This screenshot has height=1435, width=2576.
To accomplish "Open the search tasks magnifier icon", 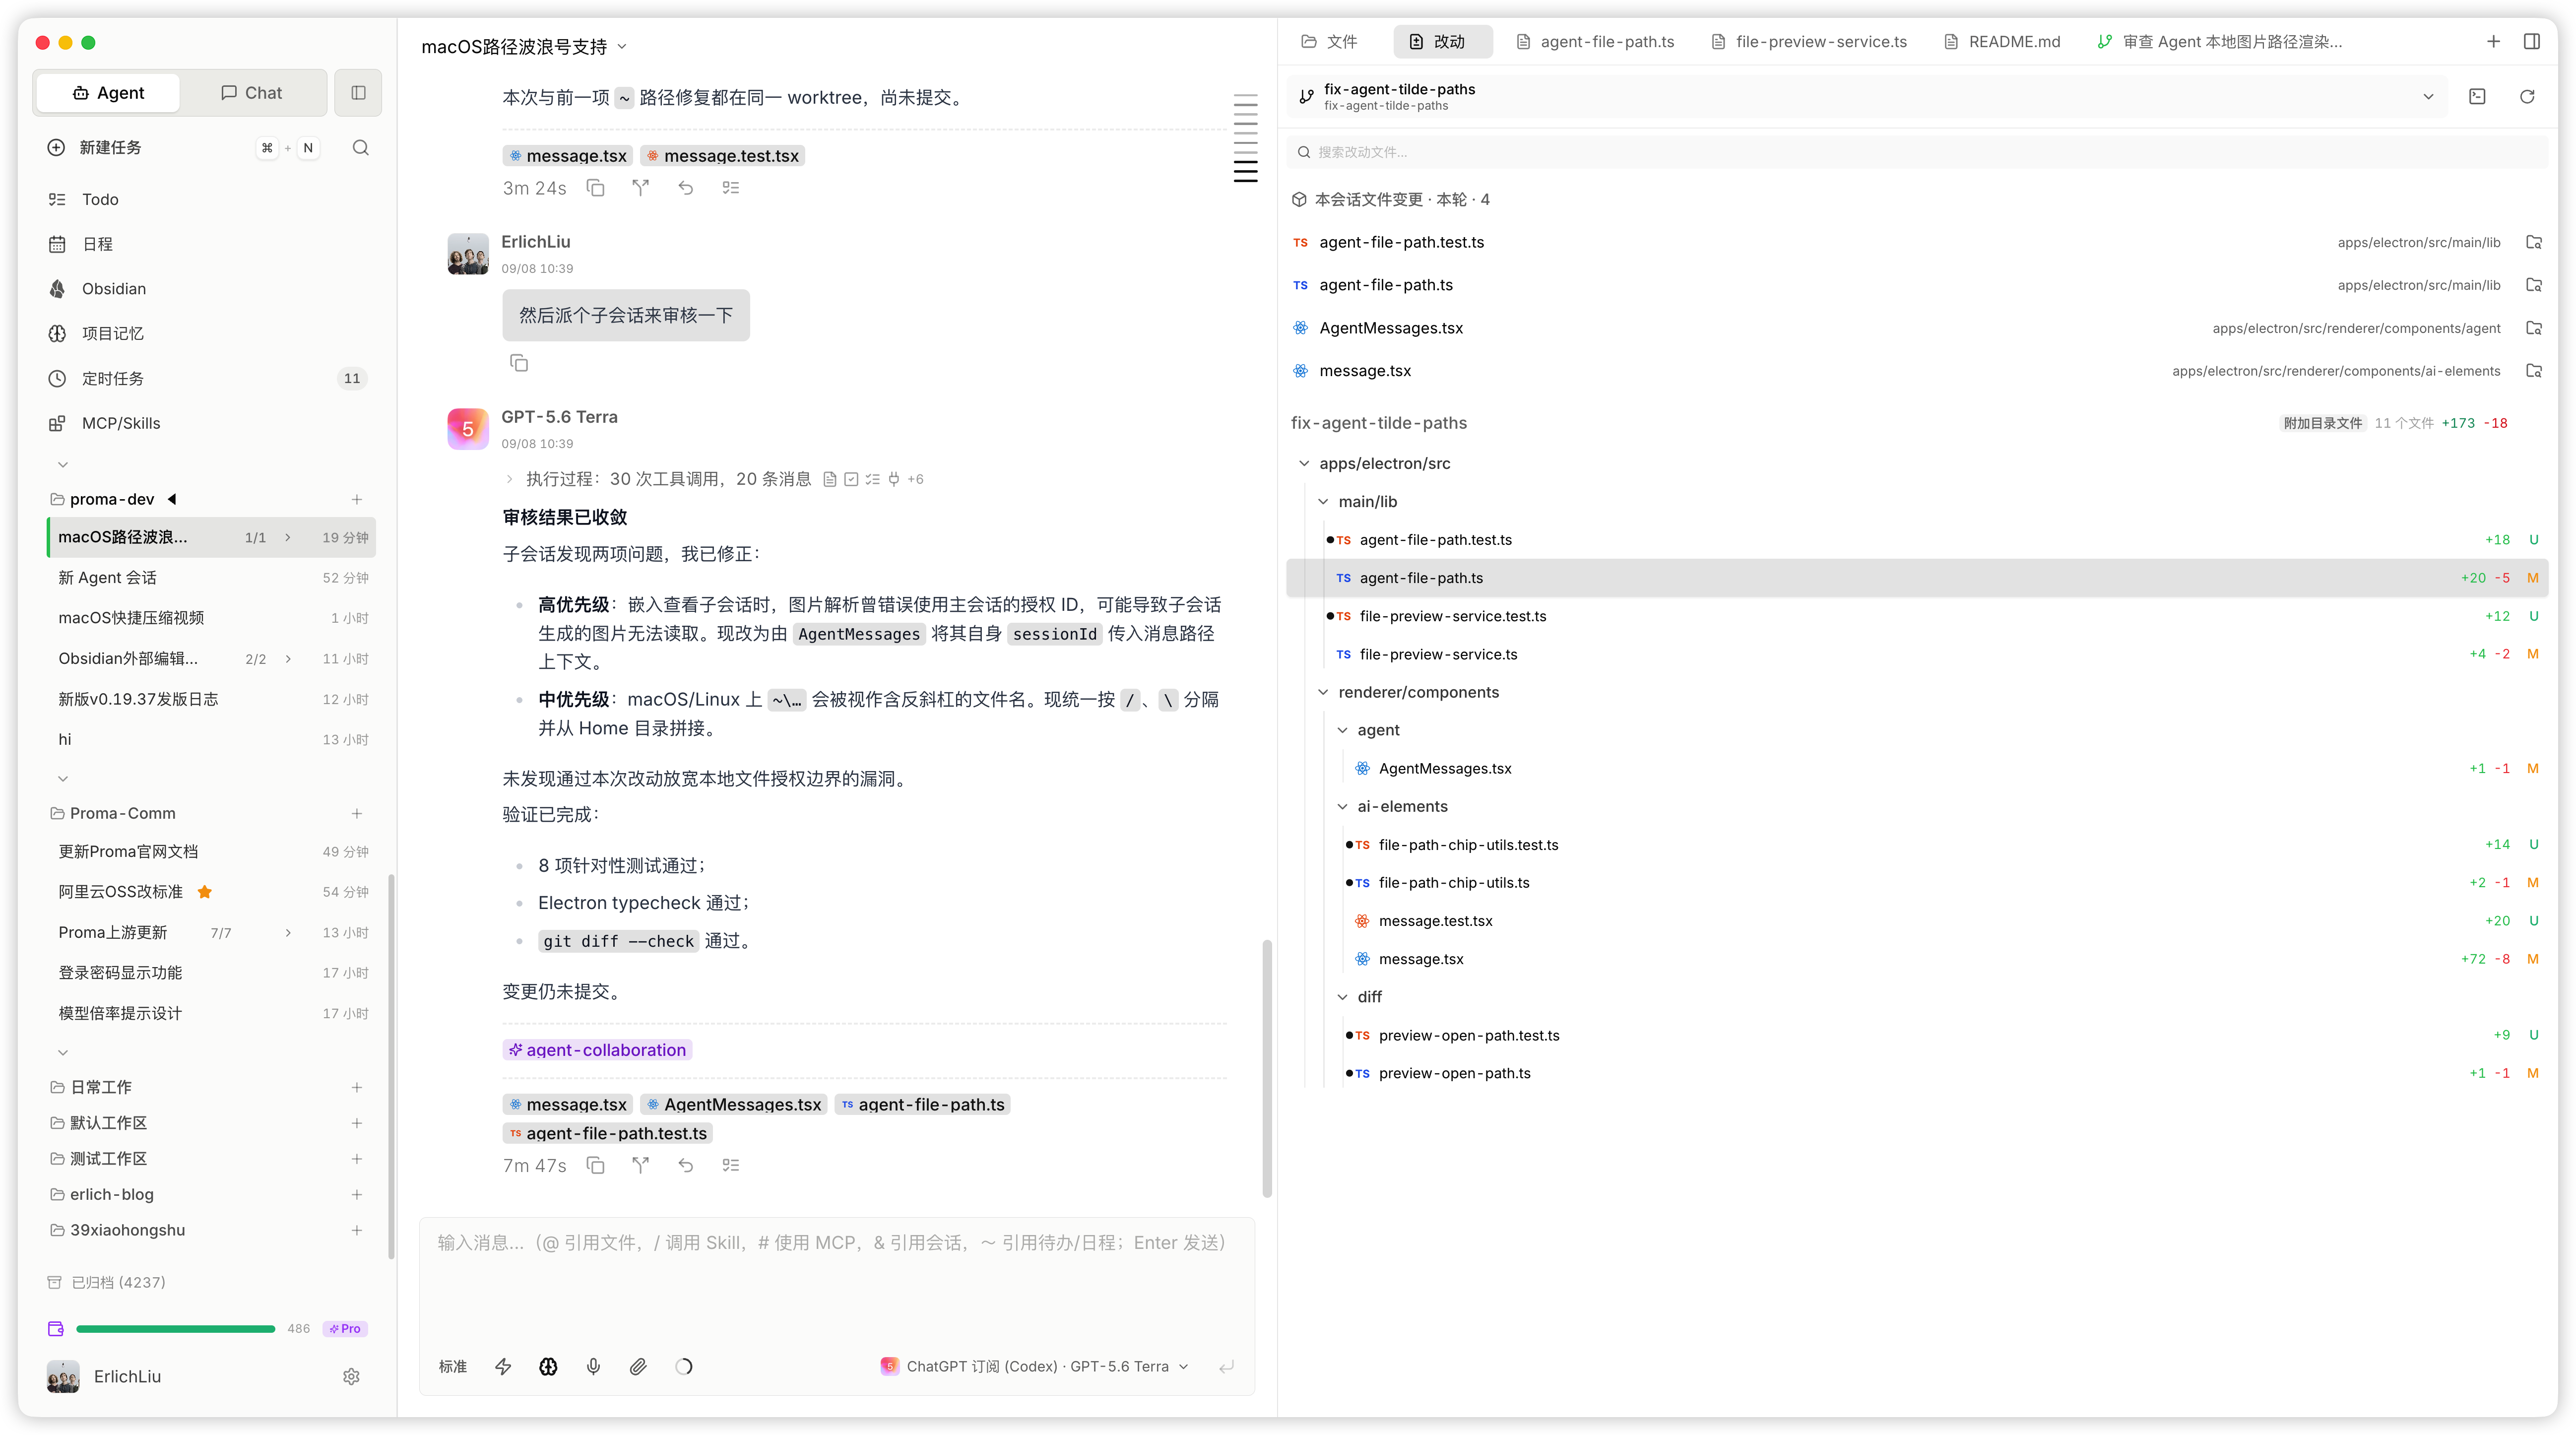I will [x=361, y=148].
